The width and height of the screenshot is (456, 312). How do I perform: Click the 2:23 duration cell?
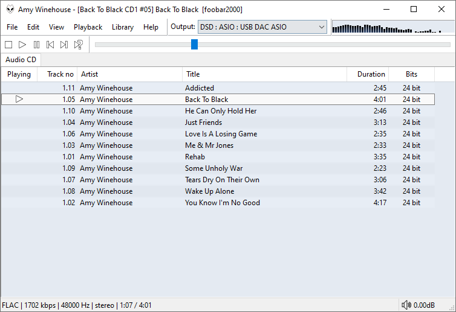tap(380, 168)
